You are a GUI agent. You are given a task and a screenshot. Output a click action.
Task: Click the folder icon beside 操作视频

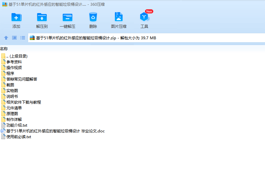pos(3,67)
